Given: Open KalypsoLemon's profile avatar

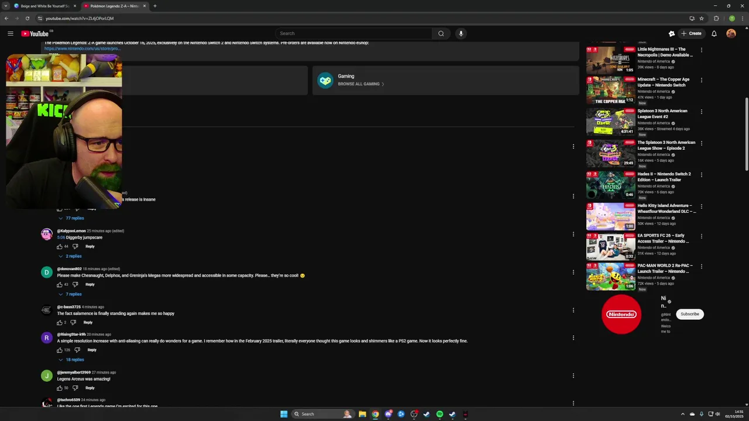Looking at the screenshot, I should pos(47,234).
